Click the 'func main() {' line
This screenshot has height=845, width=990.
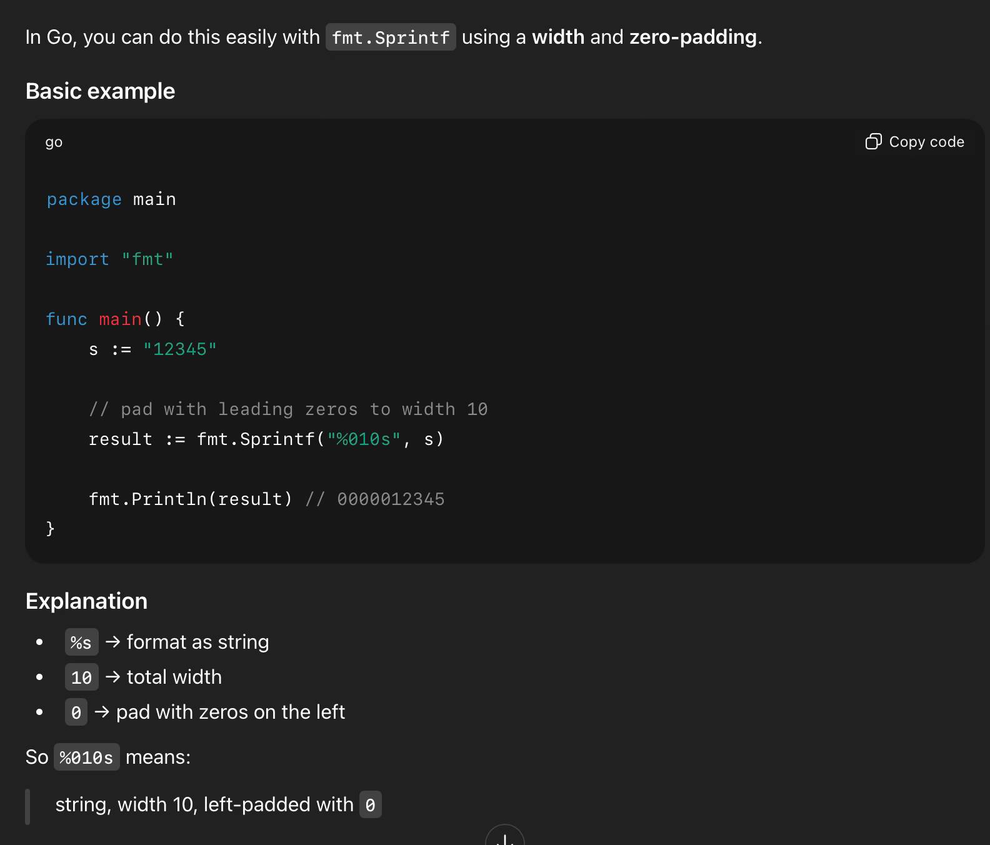coord(116,319)
